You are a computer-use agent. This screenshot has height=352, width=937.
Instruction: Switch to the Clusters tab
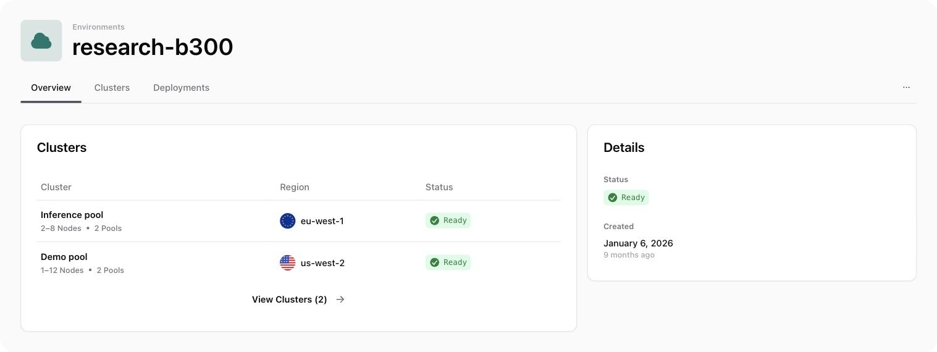click(x=112, y=88)
